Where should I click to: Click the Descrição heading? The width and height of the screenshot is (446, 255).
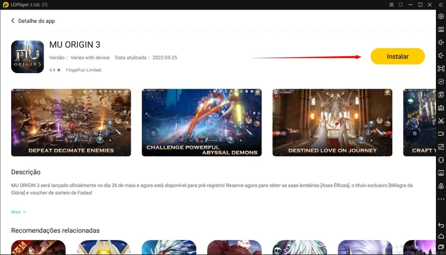(26, 172)
